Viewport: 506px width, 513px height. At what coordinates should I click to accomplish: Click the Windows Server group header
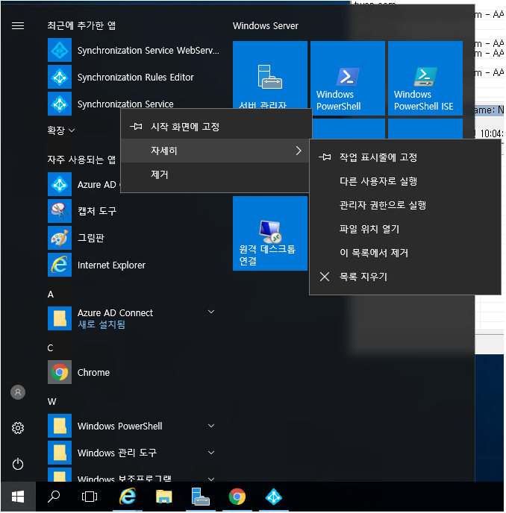tap(265, 25)
